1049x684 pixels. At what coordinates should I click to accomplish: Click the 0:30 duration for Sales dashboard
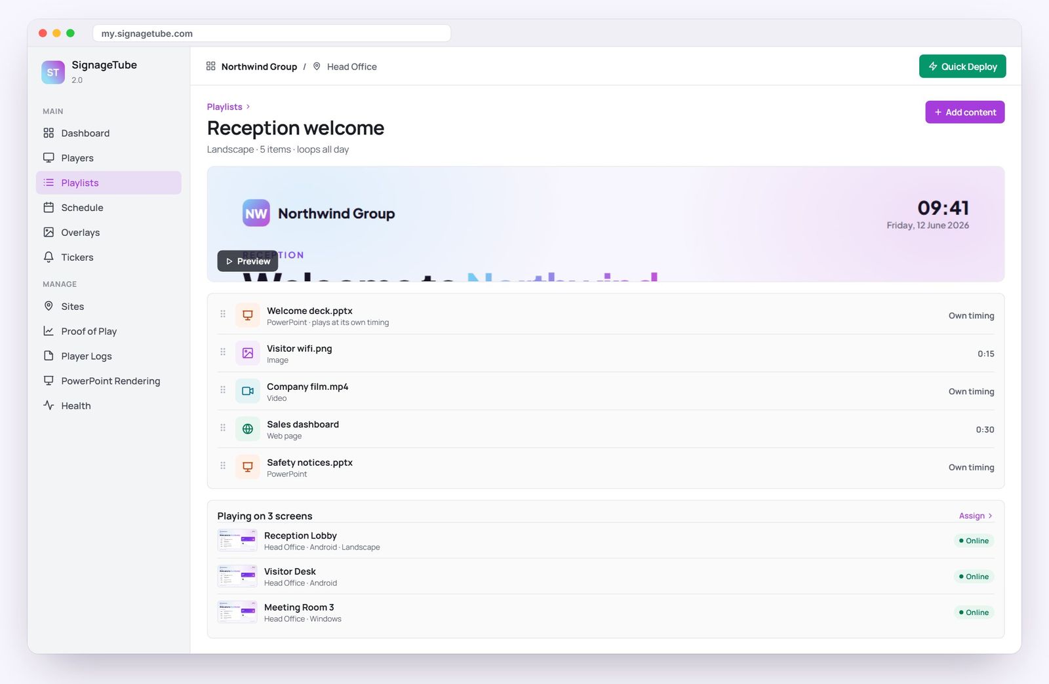click(x=985, y=430)
